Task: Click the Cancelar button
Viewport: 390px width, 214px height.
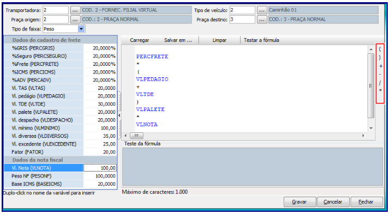Action: [x=333, y=202]
